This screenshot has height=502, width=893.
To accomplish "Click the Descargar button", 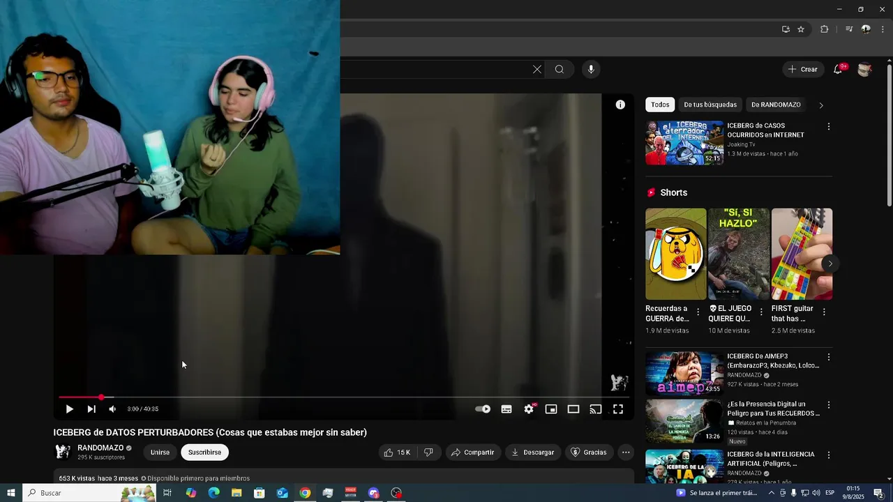I will click(532, 452).
